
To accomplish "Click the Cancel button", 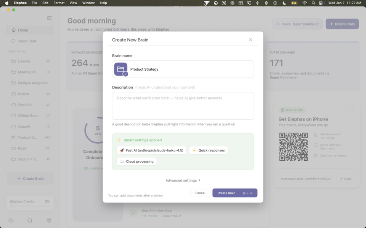I will pyautogui.click(x=200, y=193).
